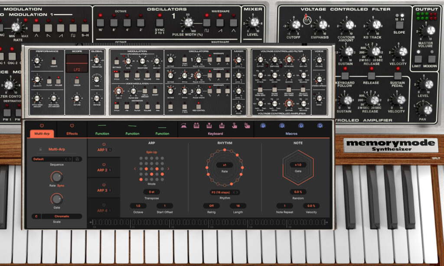Screen dimensions: 444x266
Task: Click the SETTINGS button in LFO Modulation
Action: pyautogui.click(x=117, y=62)
